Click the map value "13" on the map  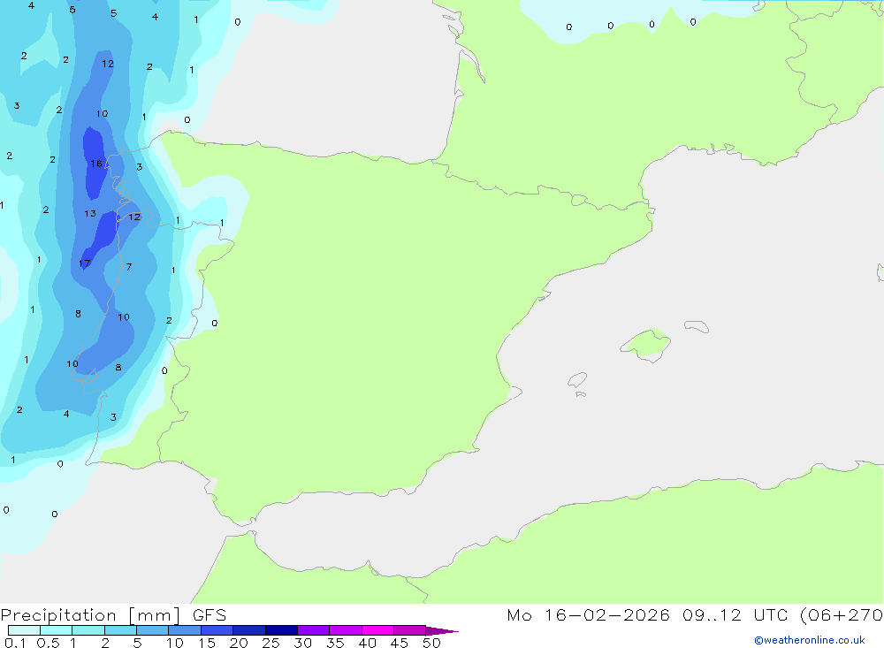click(x=90, y=214)
